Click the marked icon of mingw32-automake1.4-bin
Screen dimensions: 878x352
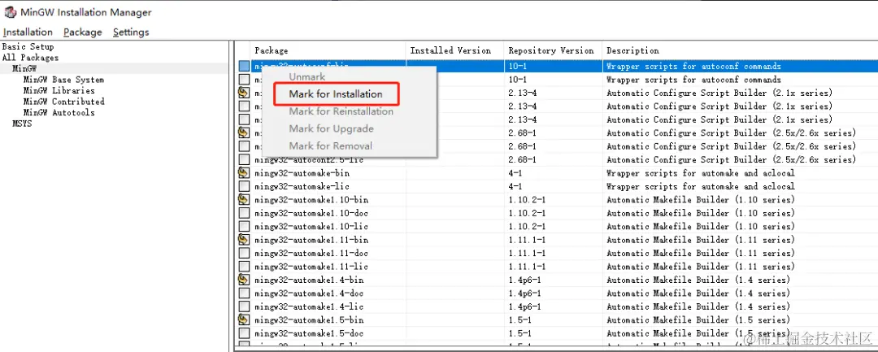tap(244, 280)
